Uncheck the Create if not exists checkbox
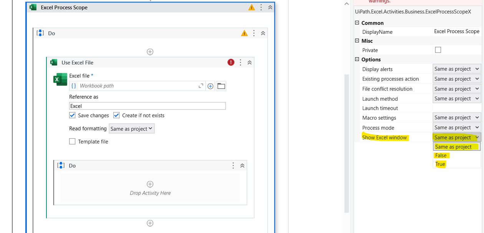The height and width of the screenshot is (233, 484). pyautogui.click(x=116, y=115)
